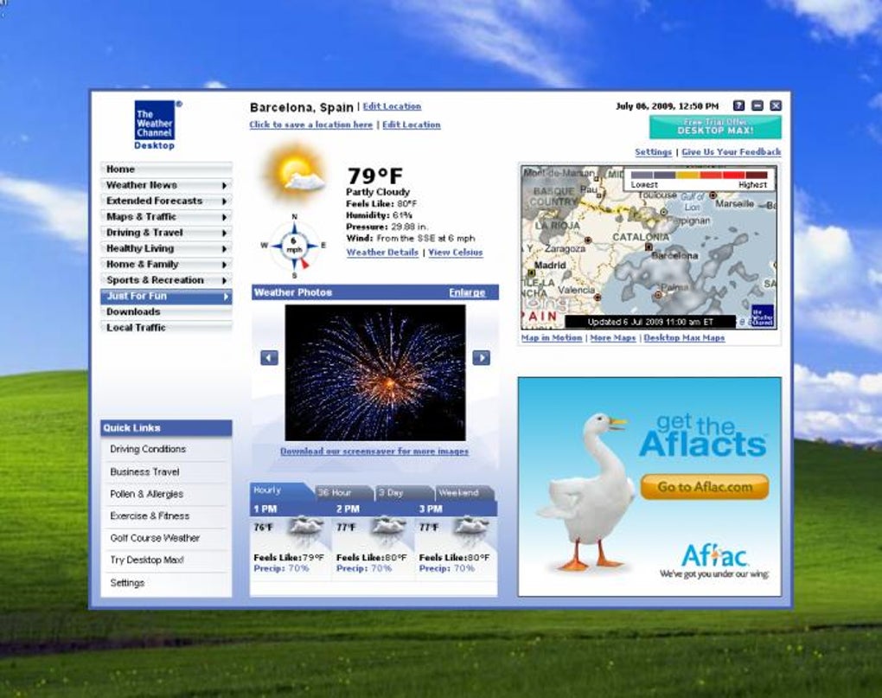
Task: Expand the Healthy Living submenu arrow
Action: (x=225, y=248)
